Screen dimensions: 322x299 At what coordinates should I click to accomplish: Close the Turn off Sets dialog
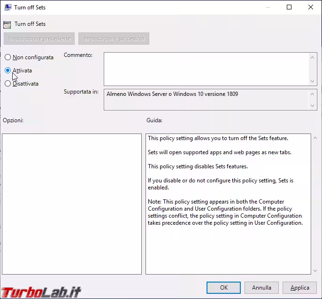pos(311,7)
